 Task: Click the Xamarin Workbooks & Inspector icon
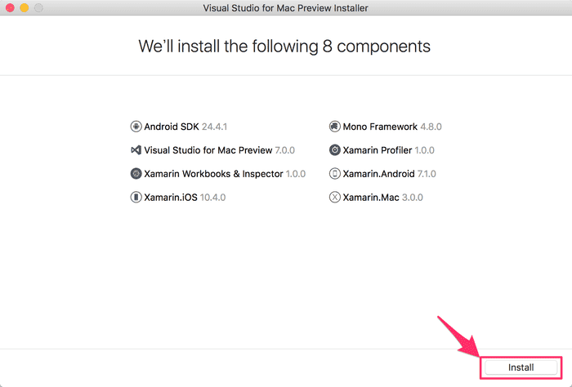pos(136,174)
